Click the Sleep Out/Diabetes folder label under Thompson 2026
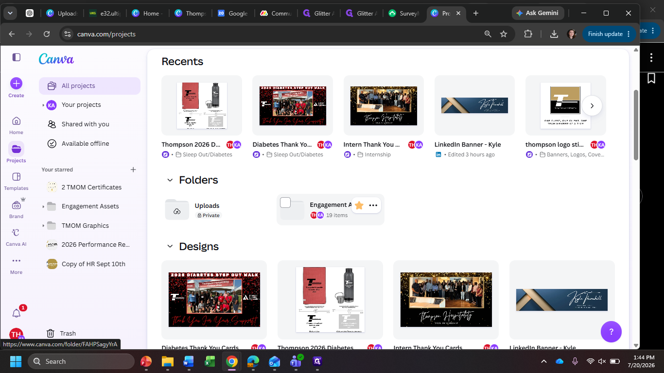The image size is (664, 373). [204, 155]
